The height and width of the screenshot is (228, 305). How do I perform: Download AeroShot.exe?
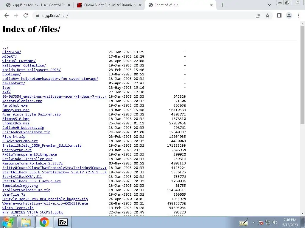pyautogui.click(x=15, y=105)
